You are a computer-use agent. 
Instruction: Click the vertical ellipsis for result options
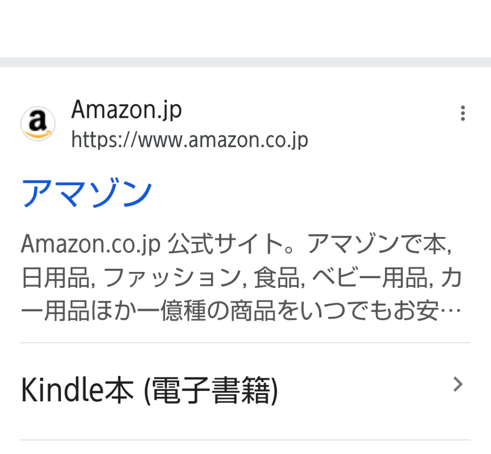point(462,113)
